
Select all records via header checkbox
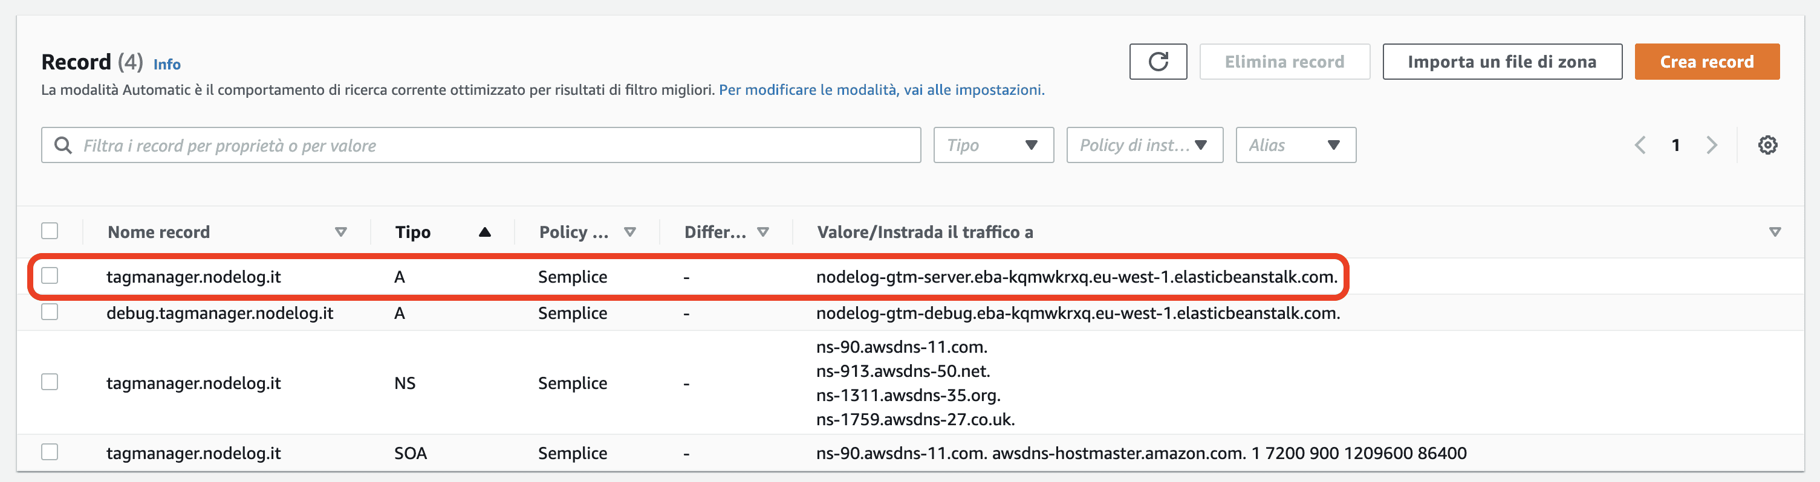pos(50,231)
